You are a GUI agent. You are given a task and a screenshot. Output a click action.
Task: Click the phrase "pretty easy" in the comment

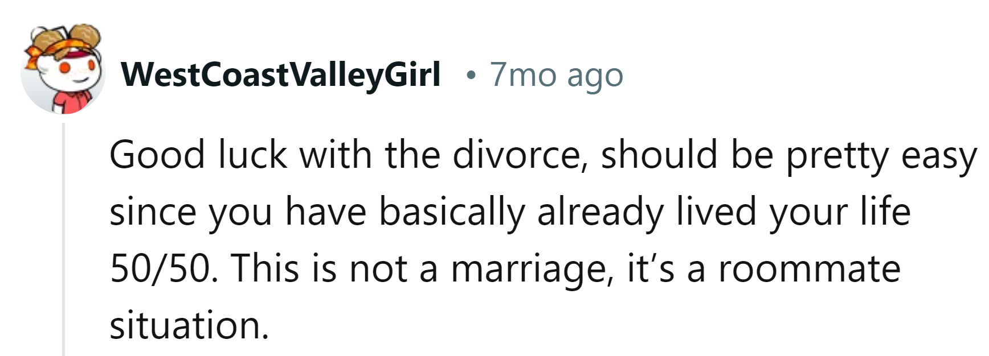(x=882, y=156)
